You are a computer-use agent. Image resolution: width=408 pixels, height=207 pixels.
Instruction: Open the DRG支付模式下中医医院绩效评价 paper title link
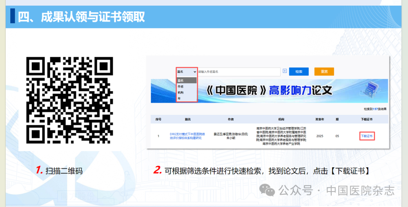coord(187,136)
